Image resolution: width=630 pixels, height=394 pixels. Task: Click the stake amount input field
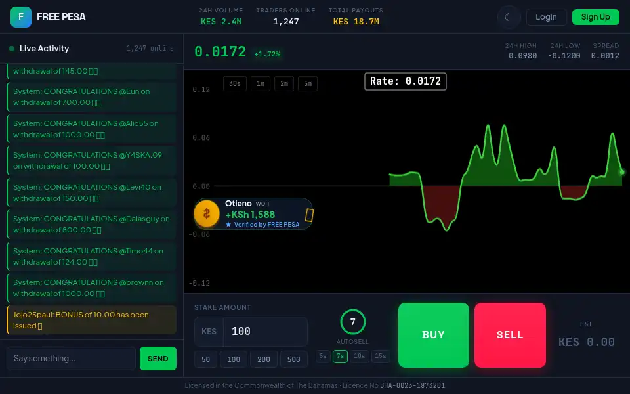pos(265,331)
